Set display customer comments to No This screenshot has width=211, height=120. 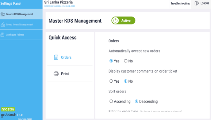125,81
